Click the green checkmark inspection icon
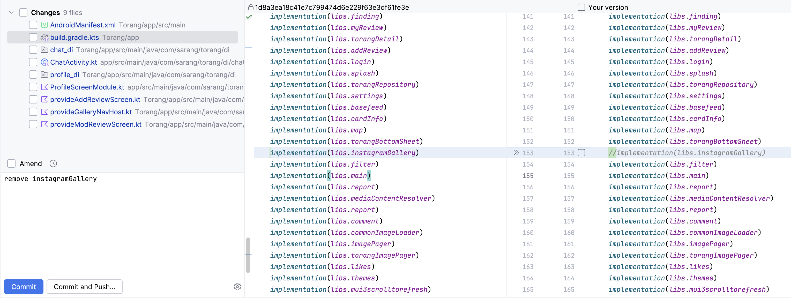 249,17
